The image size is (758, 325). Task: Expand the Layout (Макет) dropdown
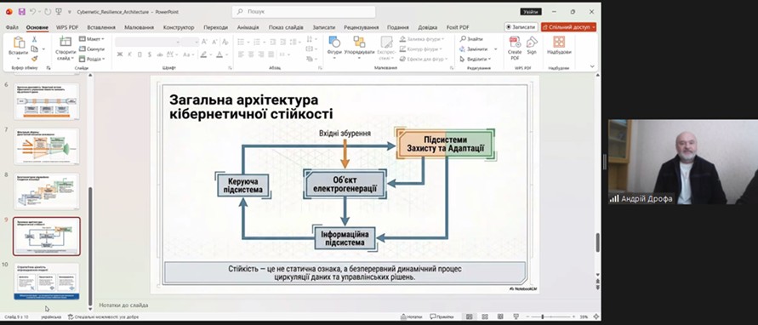92,39
